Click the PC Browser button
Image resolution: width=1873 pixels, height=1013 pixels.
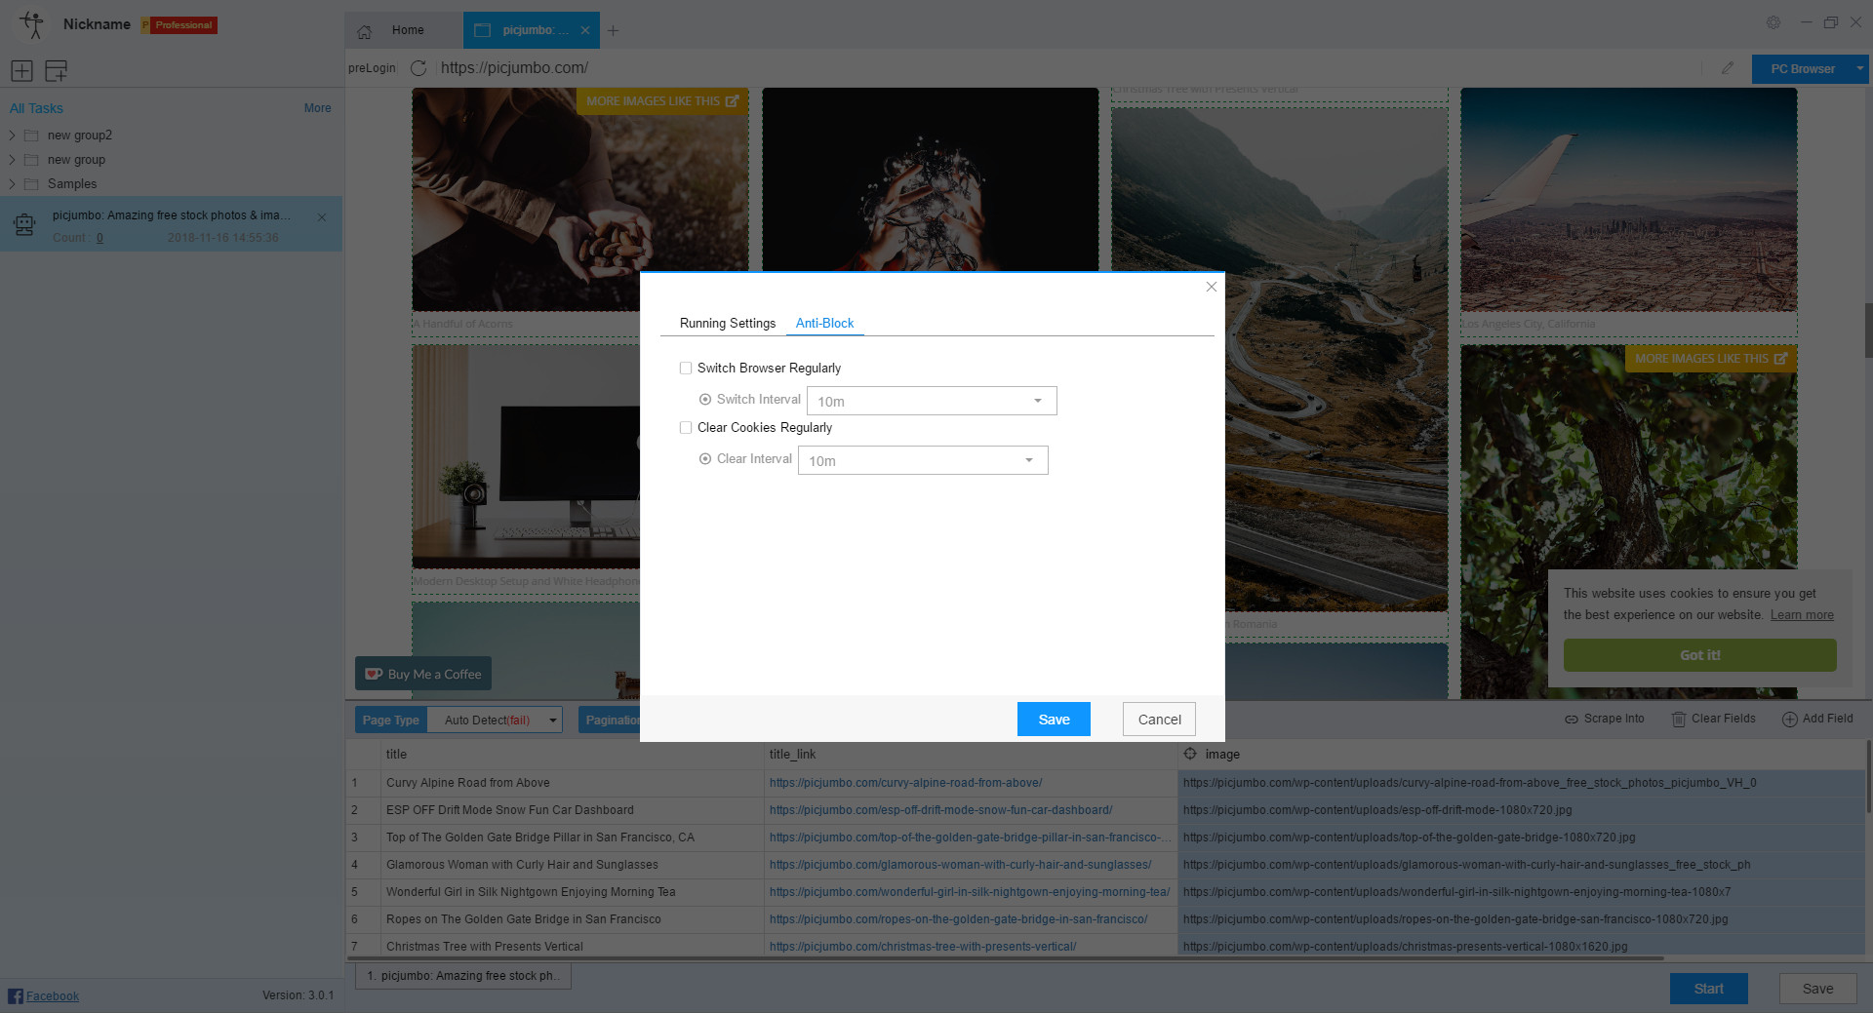coord(1803,69)
